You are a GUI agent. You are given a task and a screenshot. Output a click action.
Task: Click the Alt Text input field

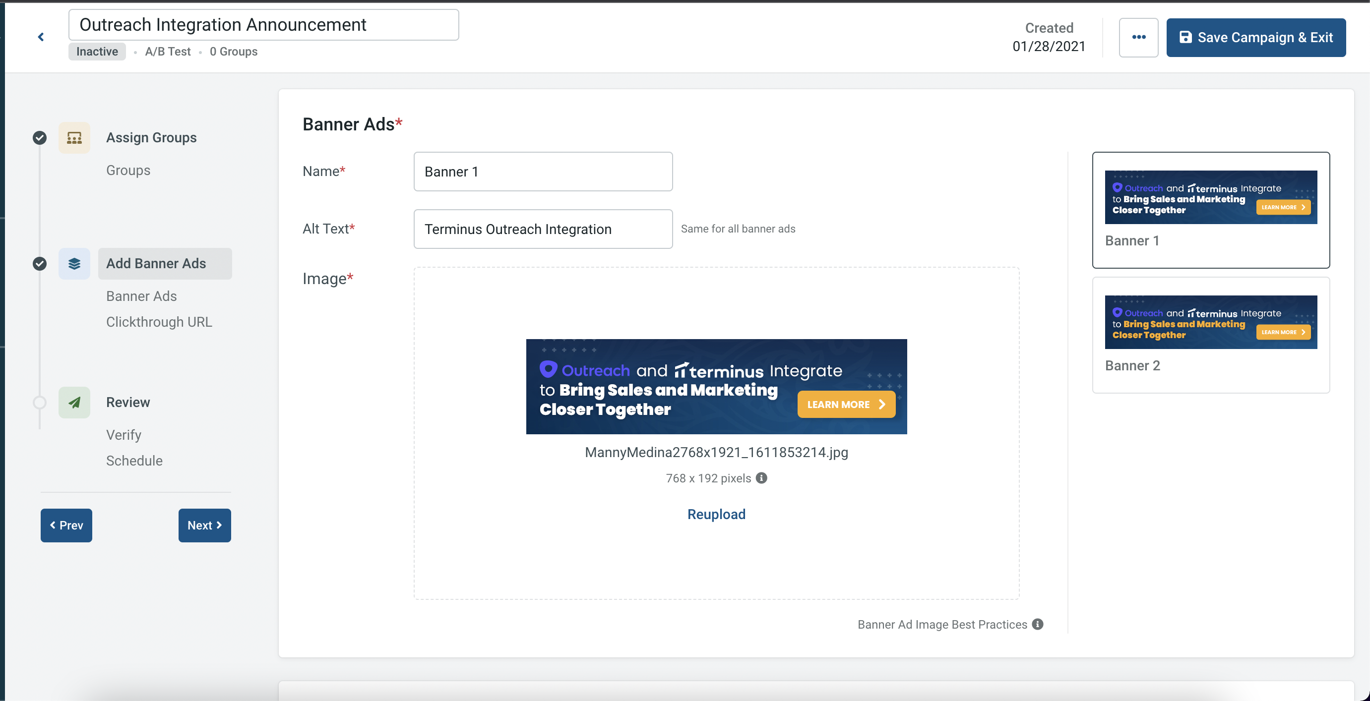pyautogui.click(x=543, y=229)
